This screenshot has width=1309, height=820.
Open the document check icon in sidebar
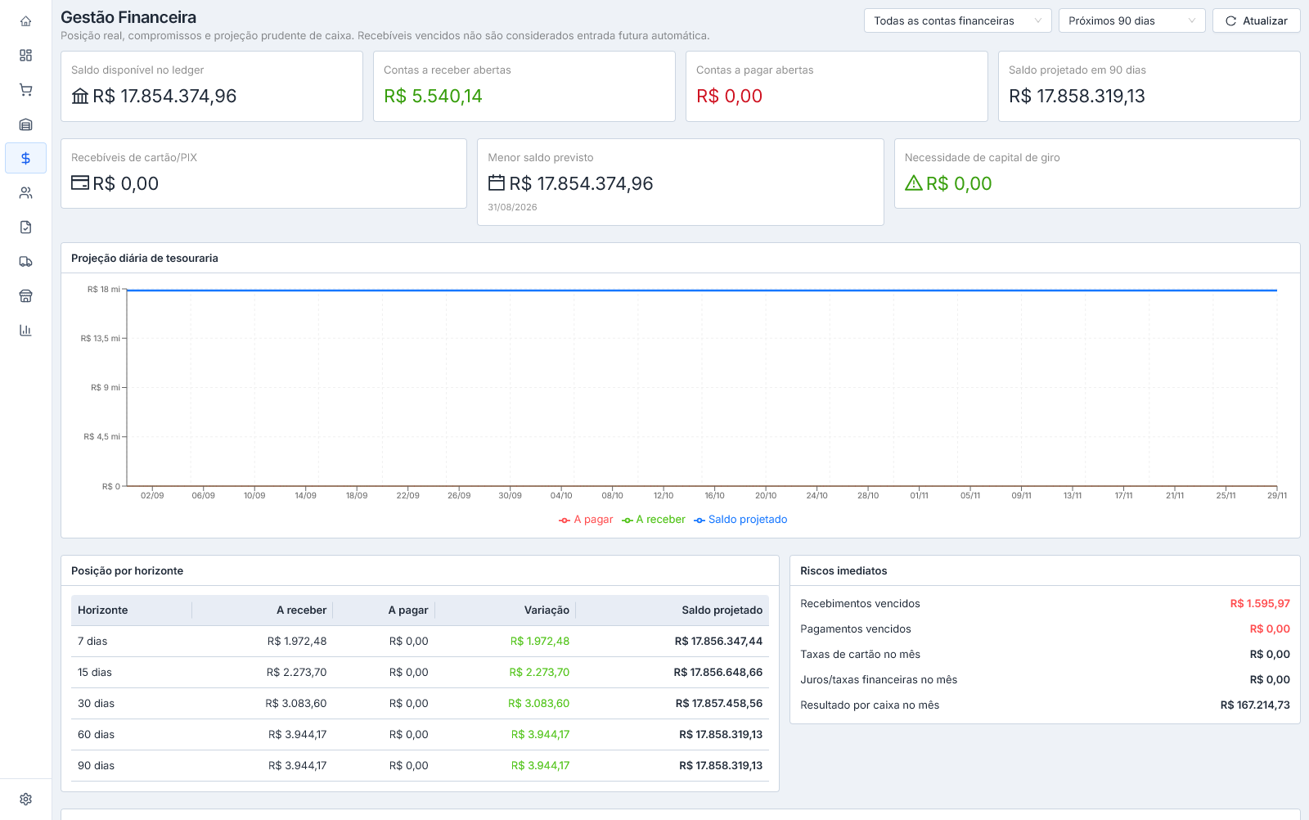point(25,228)
